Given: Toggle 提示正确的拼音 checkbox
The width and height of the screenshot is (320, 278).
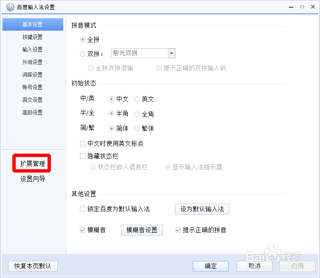Looking at the screenshot, I should (178, 230).
